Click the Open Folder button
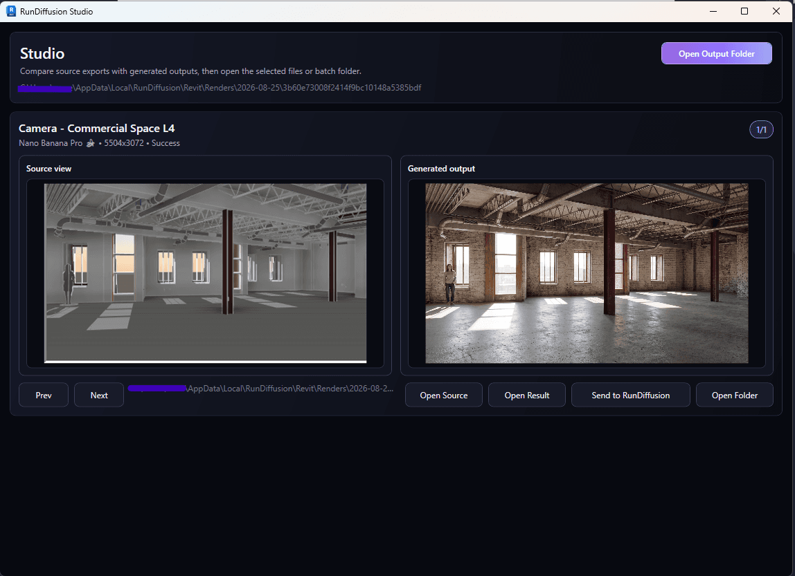The image size is (795, 576). click(x=735, y=396)
